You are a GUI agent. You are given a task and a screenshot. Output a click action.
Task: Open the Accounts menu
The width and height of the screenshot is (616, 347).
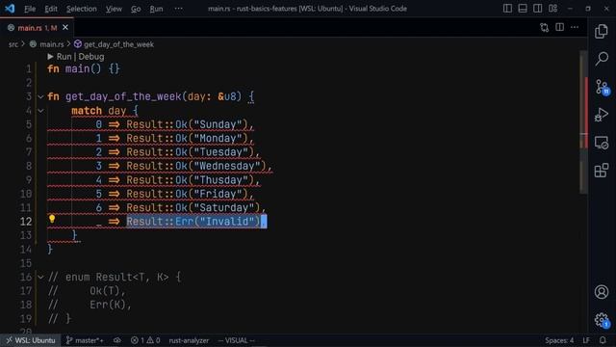tap(601, 292)
